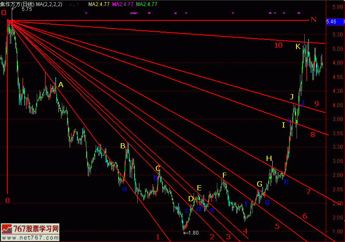Screen dimensions: 345x242
Task: Click the yellow peak marker A
Action: pyautogui.click(x=61, y=85)
